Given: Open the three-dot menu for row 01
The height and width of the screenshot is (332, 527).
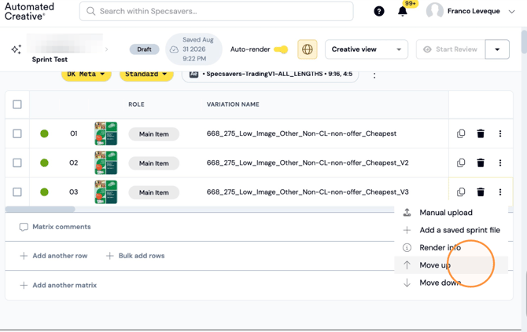Looking at the screenshot, I should pos(500,133).
